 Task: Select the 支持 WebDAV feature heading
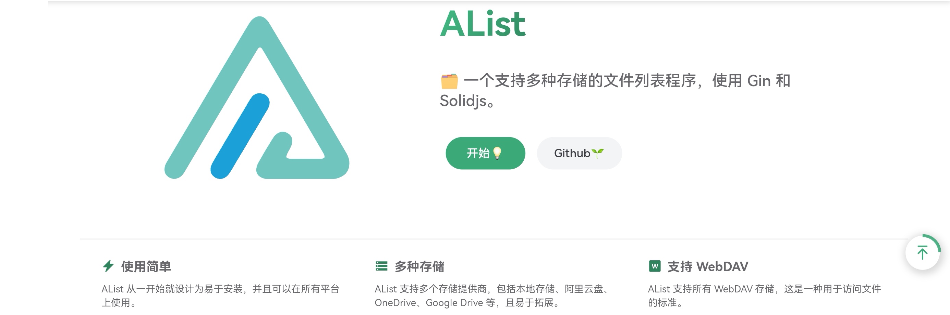coord(708,266)
